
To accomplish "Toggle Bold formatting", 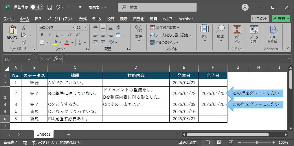I will (x=42, y=35).
